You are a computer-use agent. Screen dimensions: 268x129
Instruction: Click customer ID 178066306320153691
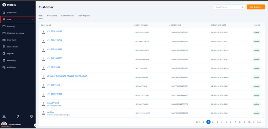179,32
